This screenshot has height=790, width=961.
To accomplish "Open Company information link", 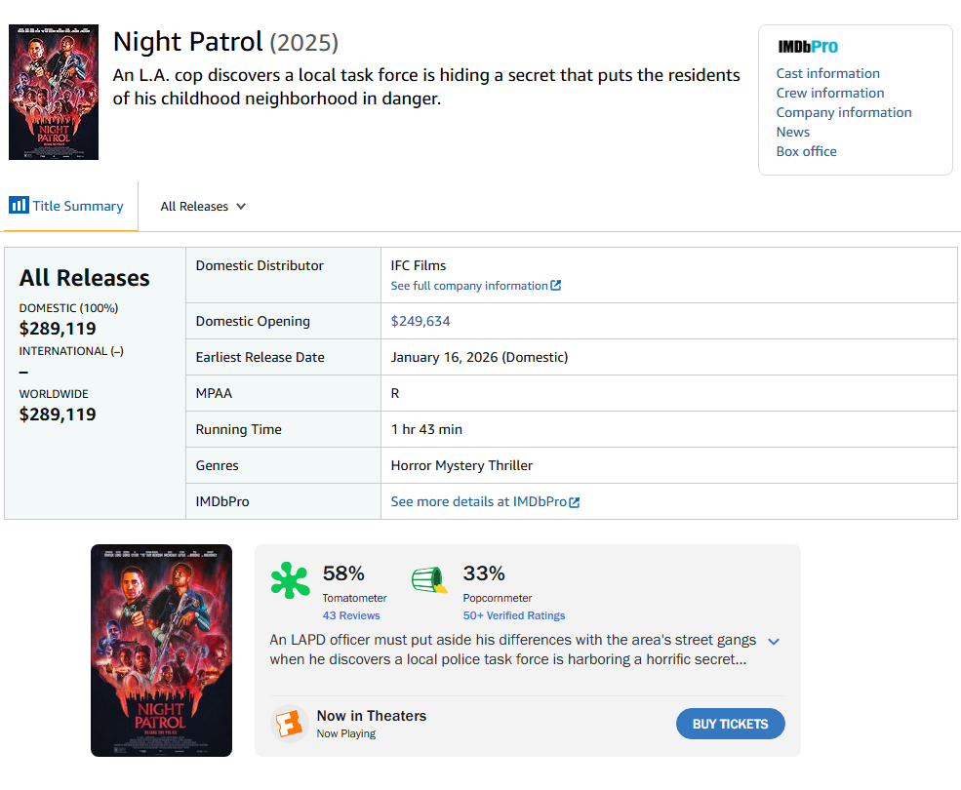I will pyautogui.click(x=843, y=113).
